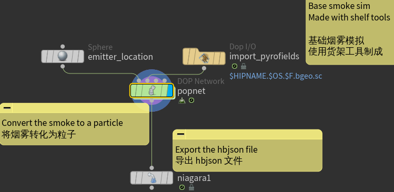394x192 pixels.
Task: Click the time-dependent clock badge under popnet
Action: point(191,101)
